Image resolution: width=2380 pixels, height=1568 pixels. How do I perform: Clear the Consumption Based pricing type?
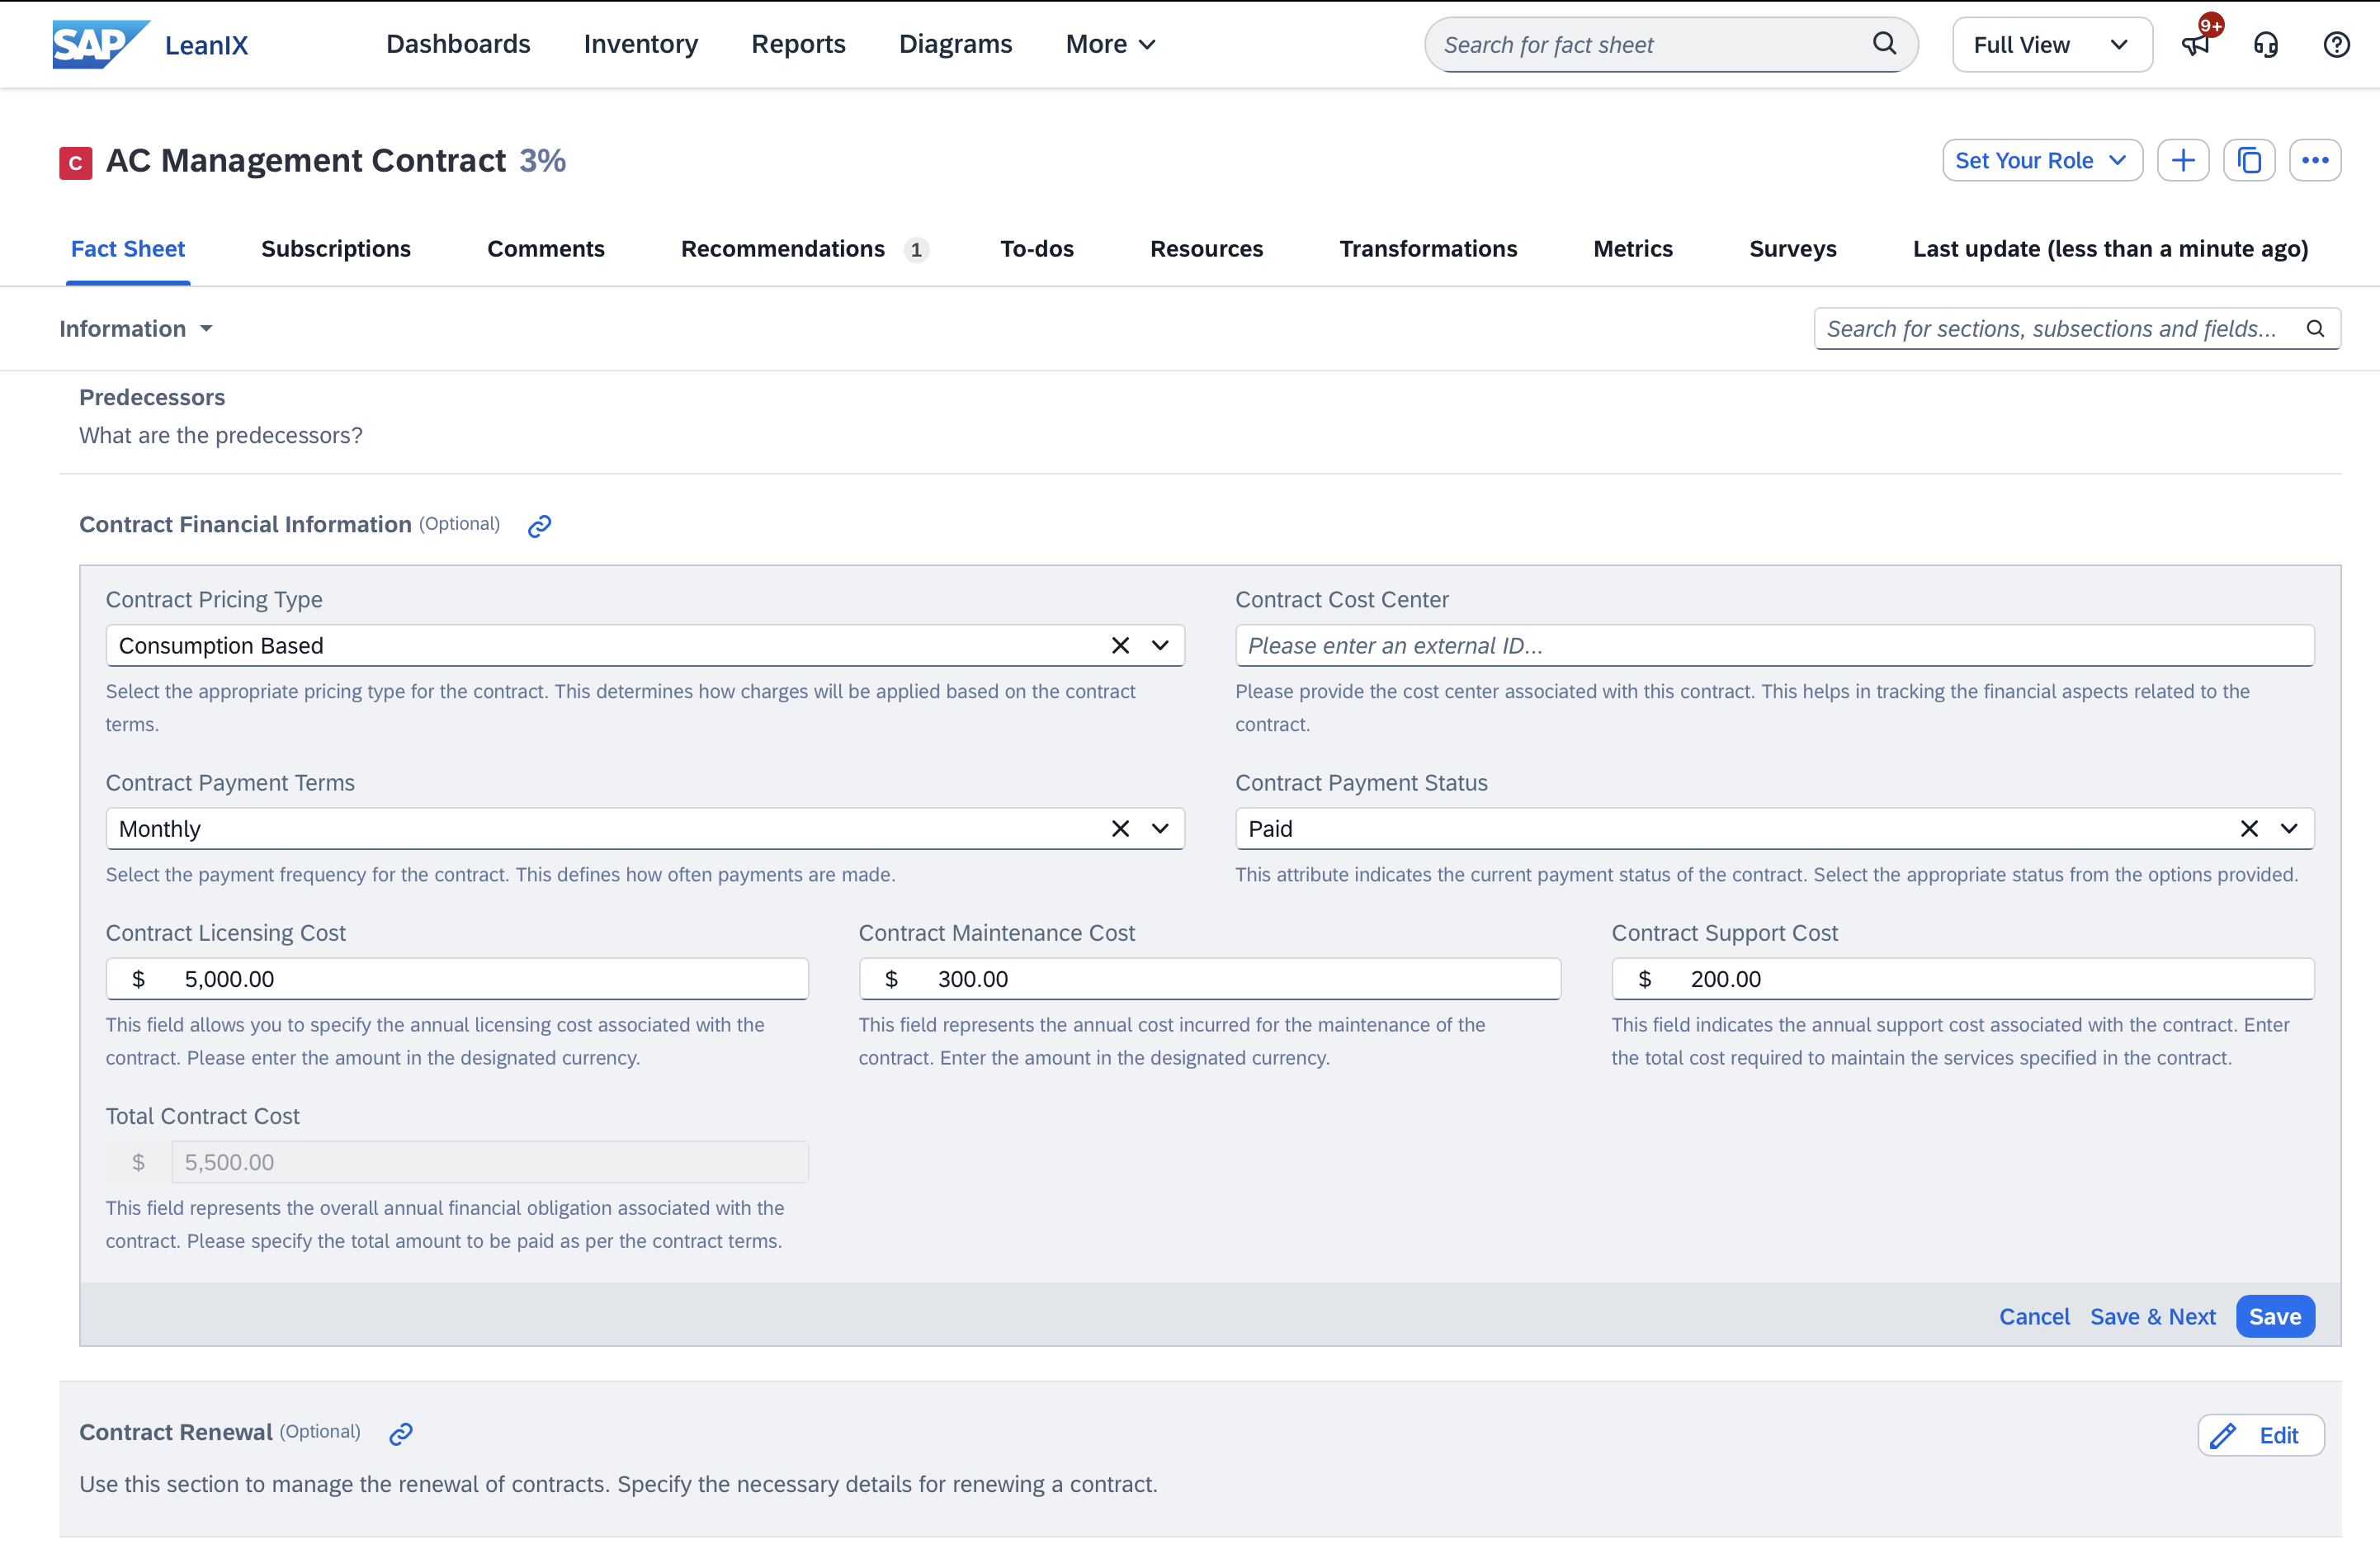click(1120, 646)
